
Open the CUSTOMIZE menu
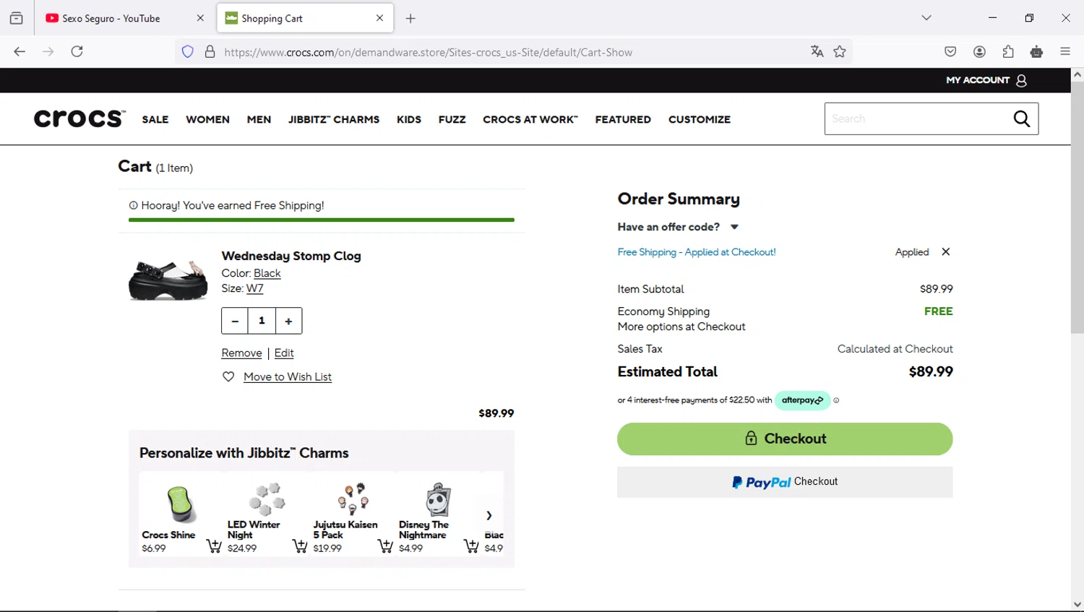click(x=700, y=119)
